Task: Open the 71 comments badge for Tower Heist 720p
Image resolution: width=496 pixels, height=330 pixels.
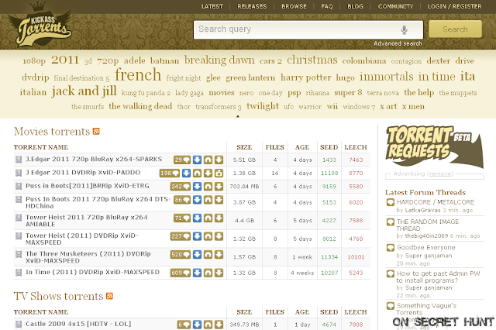Action: pos(182,218)
